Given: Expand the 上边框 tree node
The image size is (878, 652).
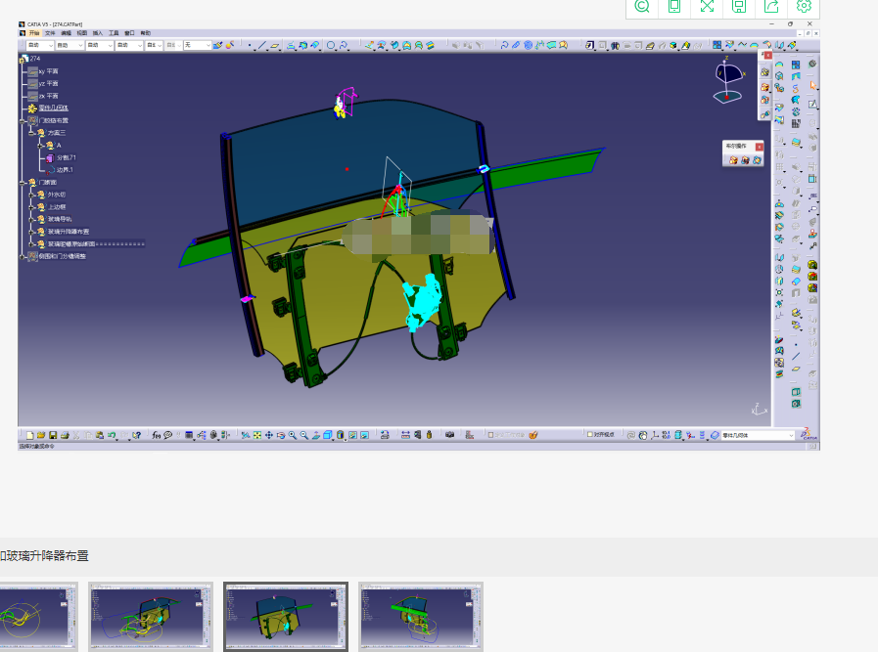Looking at the screenshot, I should (x=31, y=207).
